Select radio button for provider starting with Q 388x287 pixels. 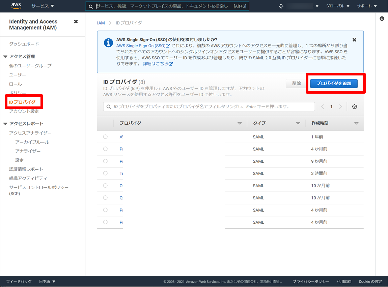click(105, 198)
